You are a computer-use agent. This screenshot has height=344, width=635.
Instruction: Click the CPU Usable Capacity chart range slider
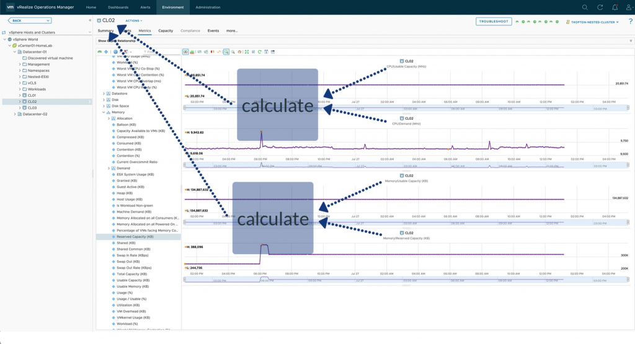pos(406,108)
